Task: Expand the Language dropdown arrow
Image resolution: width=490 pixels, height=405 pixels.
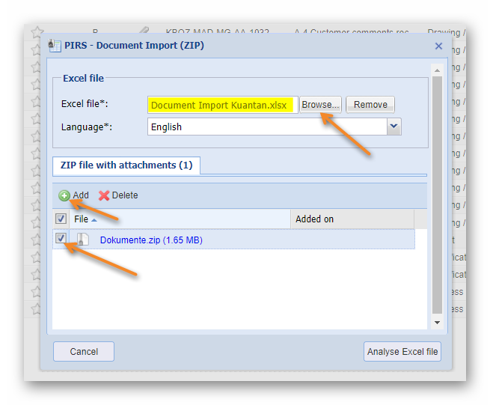Action: coord(394,127)
